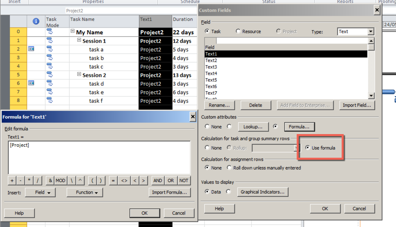
Task: Insert the NOT logical operator
Action: (x=183, y=181)
